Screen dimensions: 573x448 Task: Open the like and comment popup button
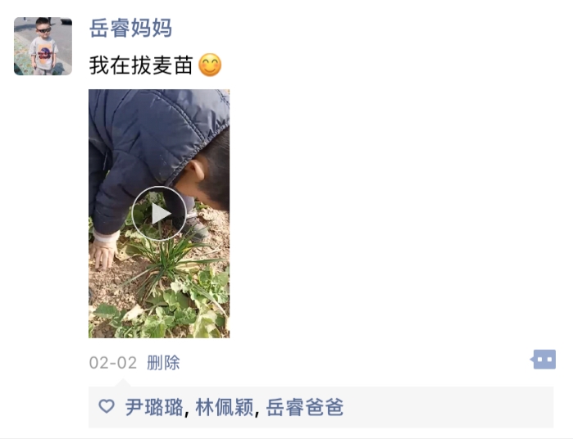(543, 360)
